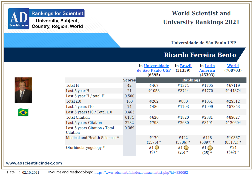This screenshot has height=177, width=252.
Task: Click the Last 5 years Citation score '2282'
Action: tap(129, 123)
